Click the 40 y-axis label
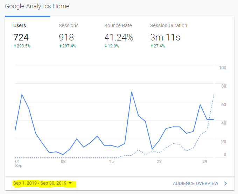238x194 pixels. tap(224, 123)
